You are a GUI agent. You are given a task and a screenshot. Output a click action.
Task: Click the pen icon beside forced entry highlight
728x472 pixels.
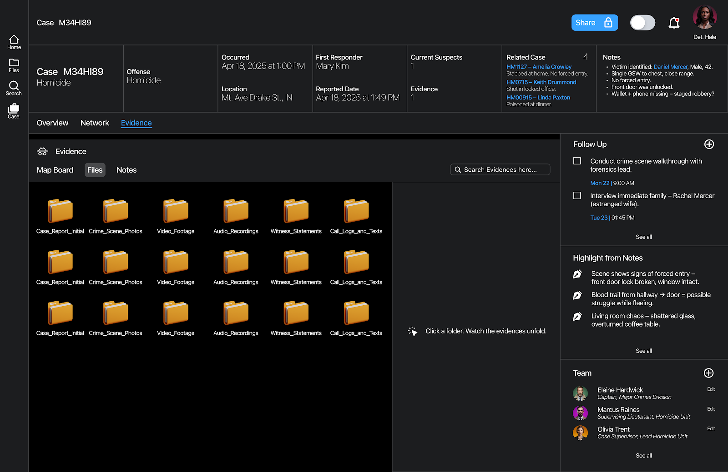[577, 274]
